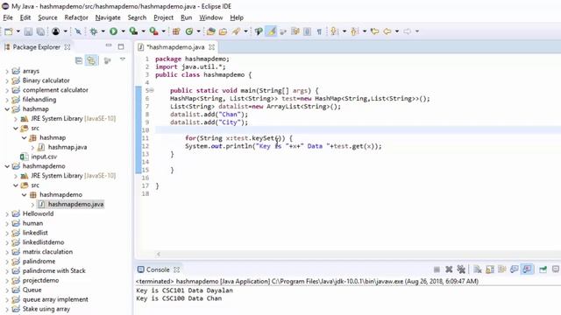This screenshot has height=315, width=561.
Task: Open the Navigate menu
Action: pos(108,17)
